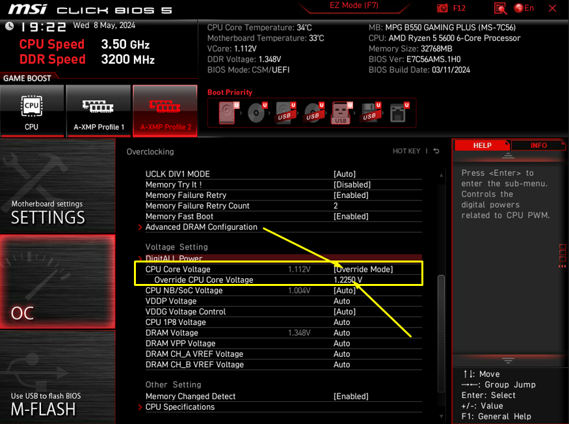Screen dimensions: 569x424
Task: Select the USB hard disk boot icon
Action: (284, 113)
